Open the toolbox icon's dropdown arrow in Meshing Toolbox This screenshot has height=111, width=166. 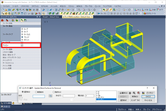pyautogui.click(x=5, y=20)
